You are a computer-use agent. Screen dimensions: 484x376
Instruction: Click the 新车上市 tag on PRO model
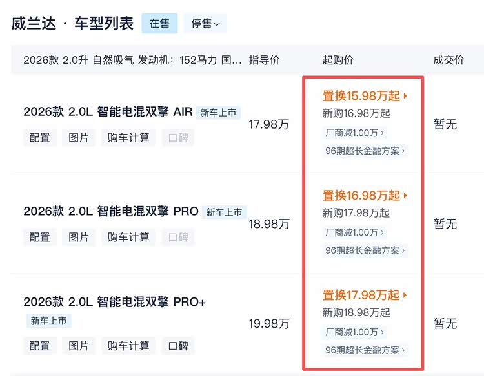[x=224, y=212]
